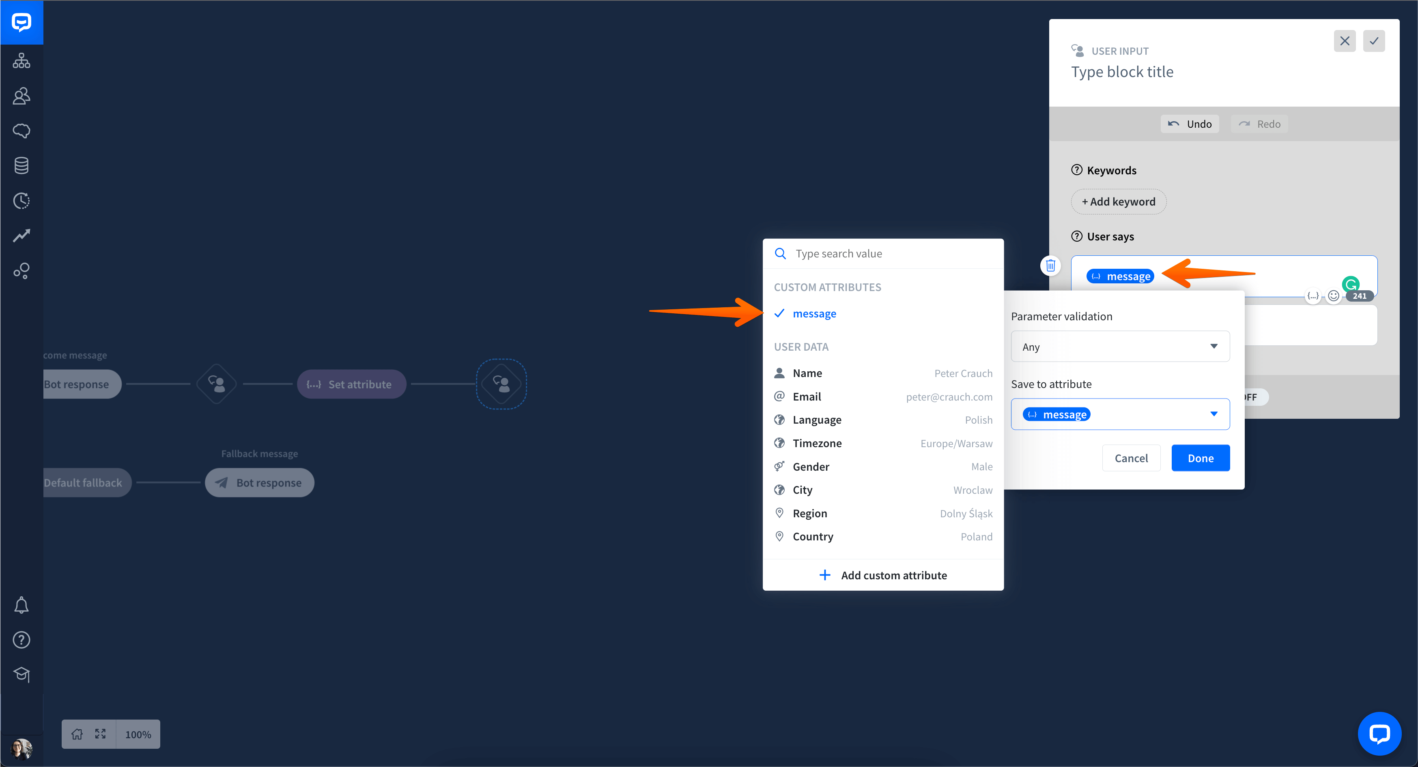Select the Name user data attribute
The width and height of the screenshot is (1418, 767).
(883, 373)
